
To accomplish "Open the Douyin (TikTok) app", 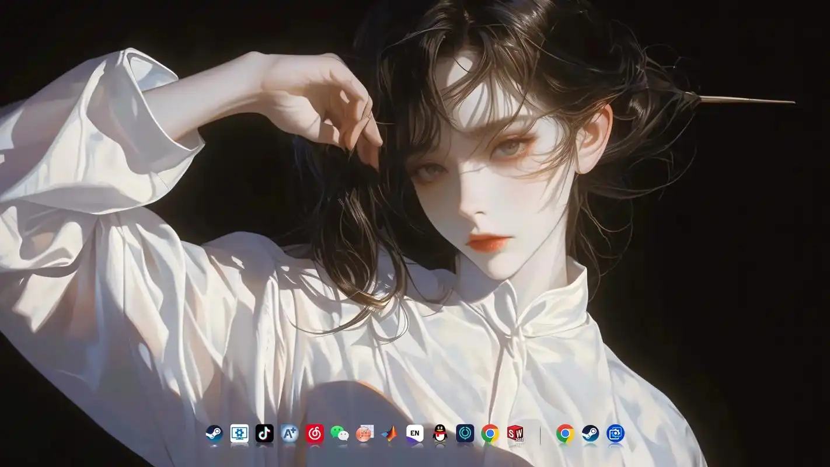I will point(264,434).
